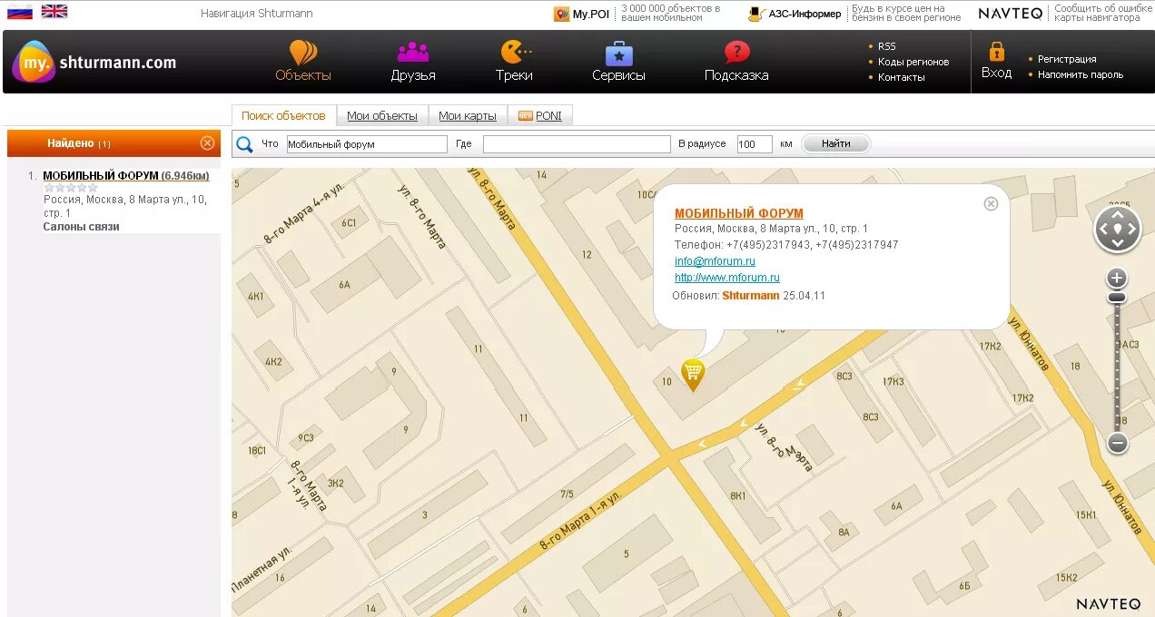Click Будь в курсе цен на бензин
1155x617 pixels.
coord(906,13)
